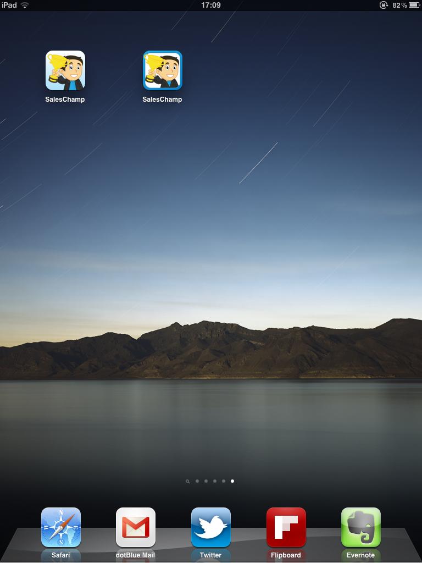
Task: Tap the battery icon in status bar
Action: [x=414, y=5]
